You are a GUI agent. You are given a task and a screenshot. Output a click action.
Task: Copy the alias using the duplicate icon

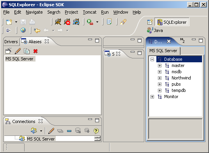27,51
